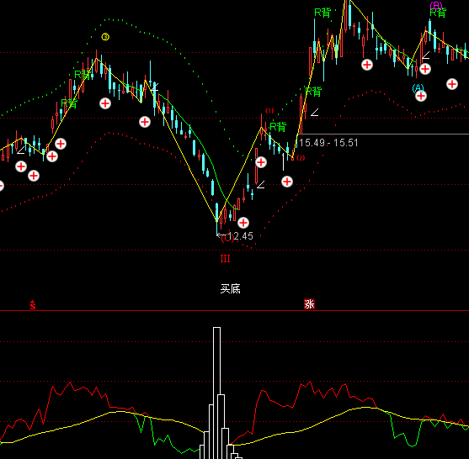Click the 15.49 - 15.51 price range label

(x=328, y=143)
